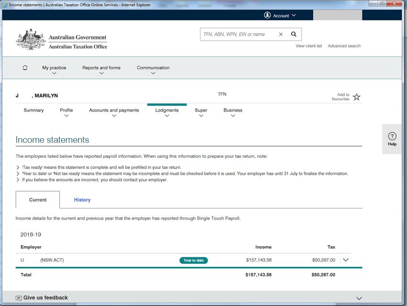
Task: Click the 2018-19 year heading
Action: (x=31, y=235)
